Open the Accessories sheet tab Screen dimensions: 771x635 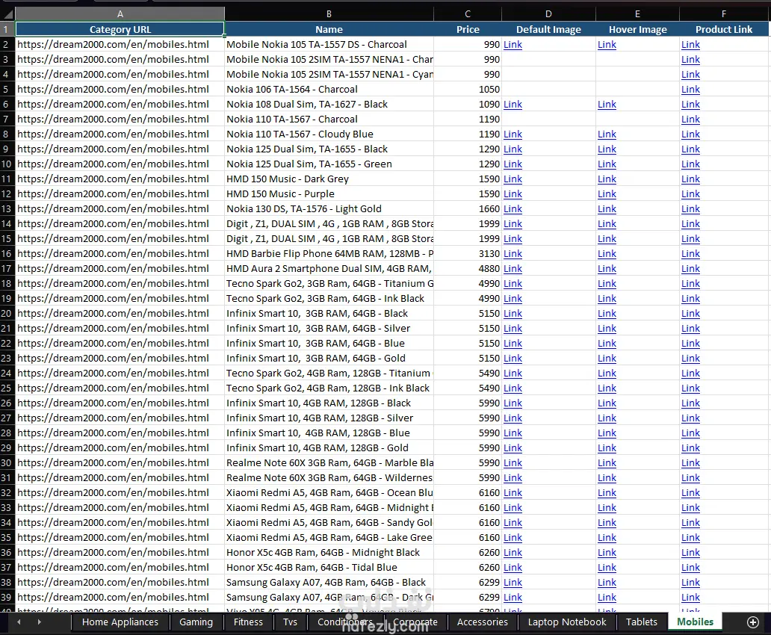[483, 622]
